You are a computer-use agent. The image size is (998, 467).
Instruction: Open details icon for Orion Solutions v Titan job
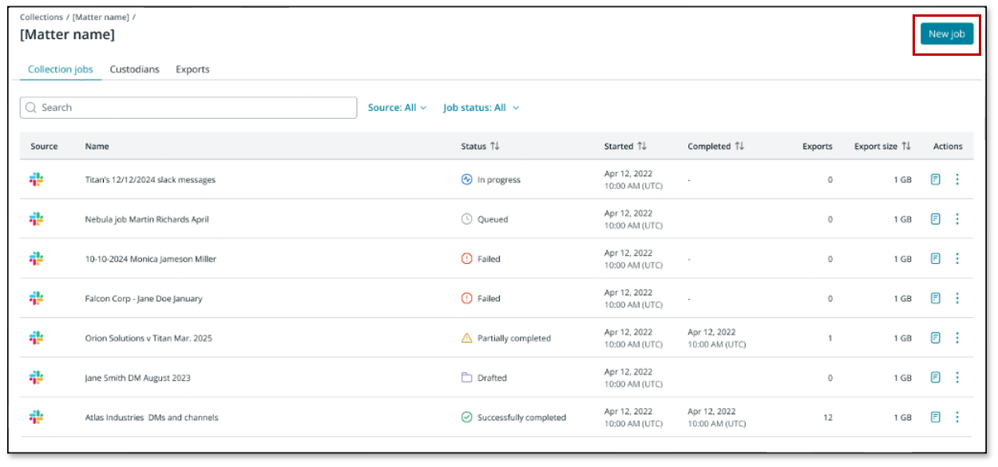(x=936, y=338)
